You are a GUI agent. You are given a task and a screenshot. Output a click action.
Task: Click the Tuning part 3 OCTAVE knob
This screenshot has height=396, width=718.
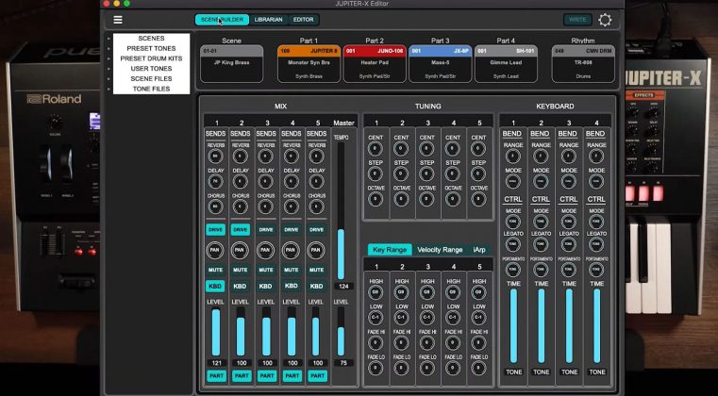(427, 199)
